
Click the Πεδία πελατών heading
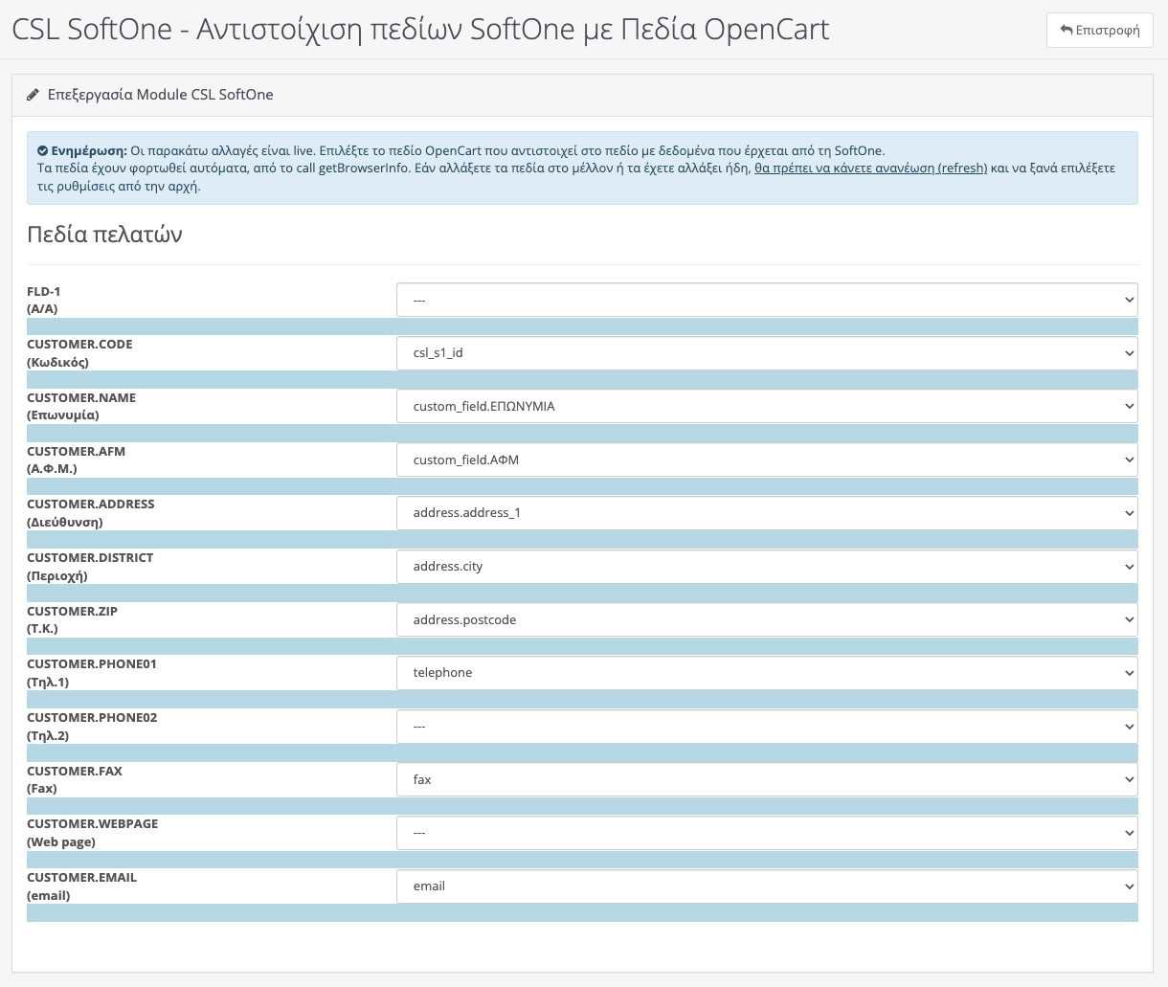coord(104,235)
